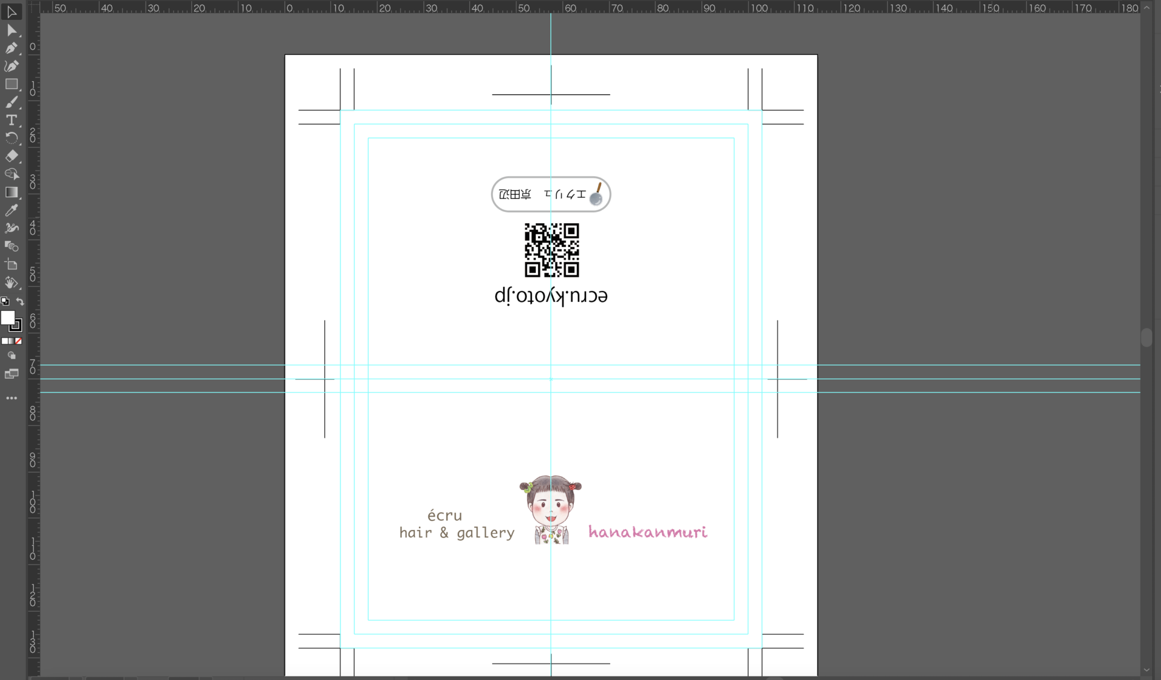Image resolution: width=1161 pixels, height=680 pixels.
Task: Select the 'hair & gallery' text
Action: tap(457, 533)
